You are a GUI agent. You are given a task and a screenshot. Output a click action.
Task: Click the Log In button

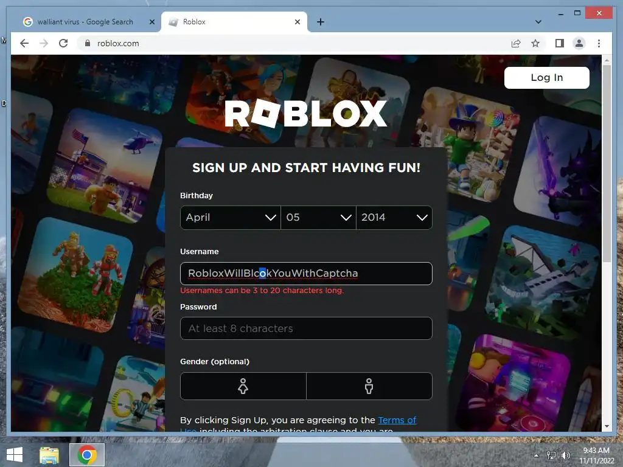click(547, 77)
